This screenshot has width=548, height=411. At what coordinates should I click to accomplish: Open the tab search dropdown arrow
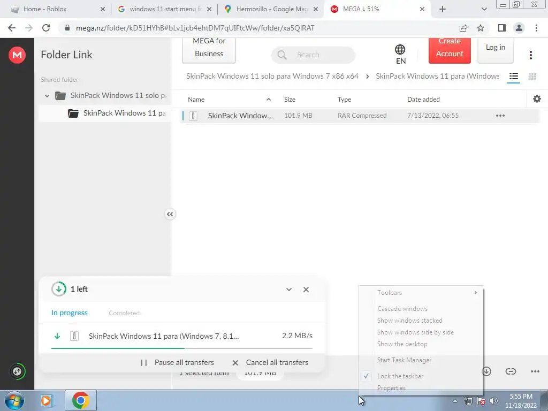click(484, 9)
